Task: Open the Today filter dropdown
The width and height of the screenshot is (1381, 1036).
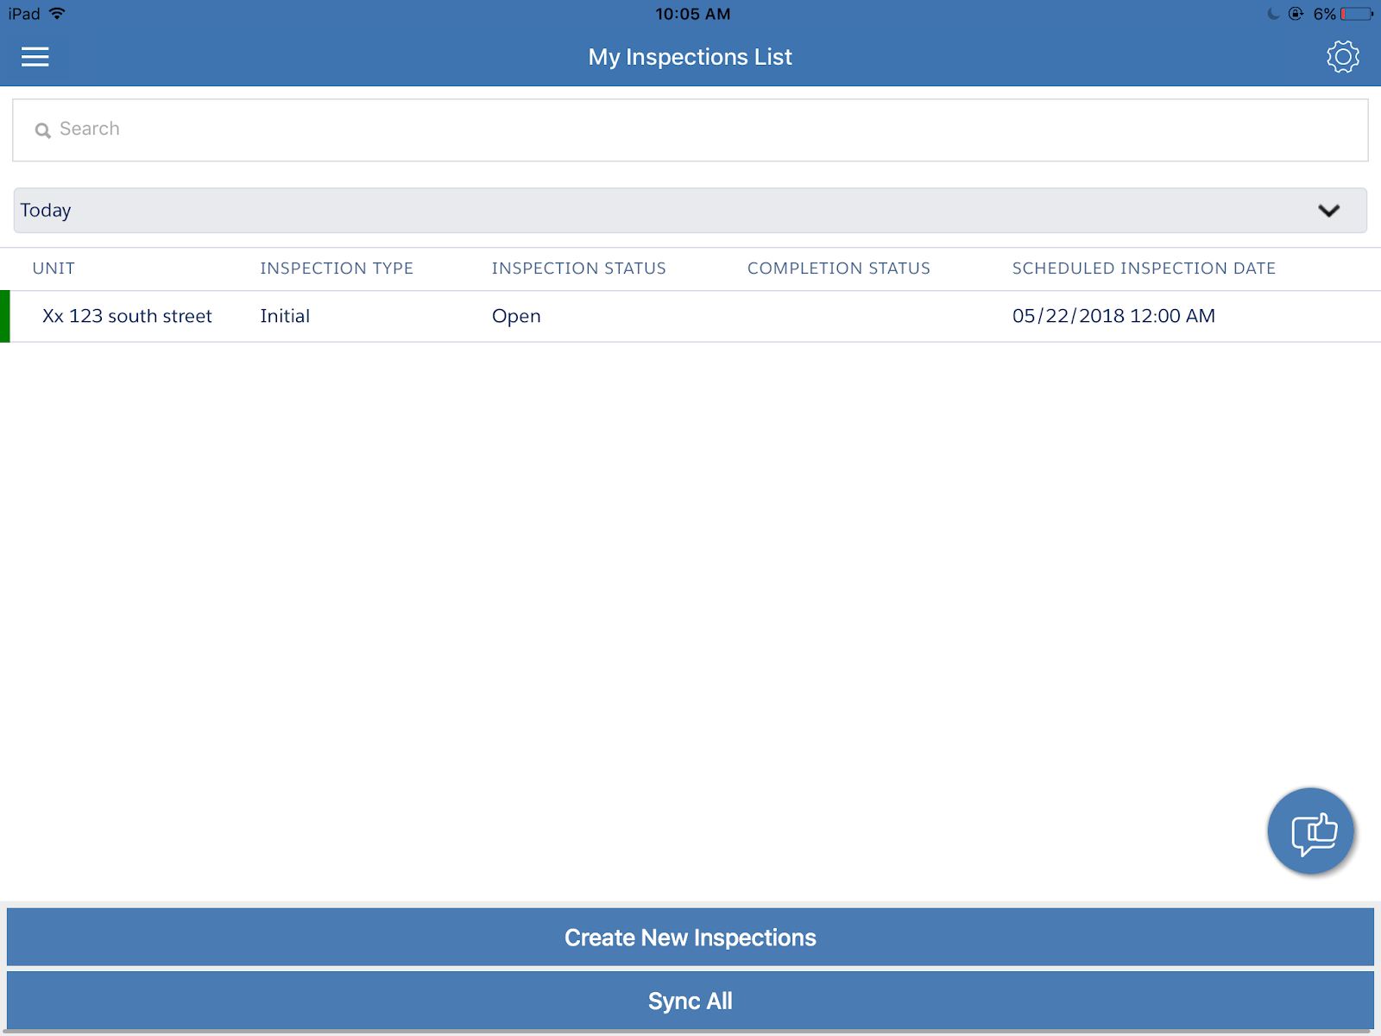Action: (x=690, y=211)
